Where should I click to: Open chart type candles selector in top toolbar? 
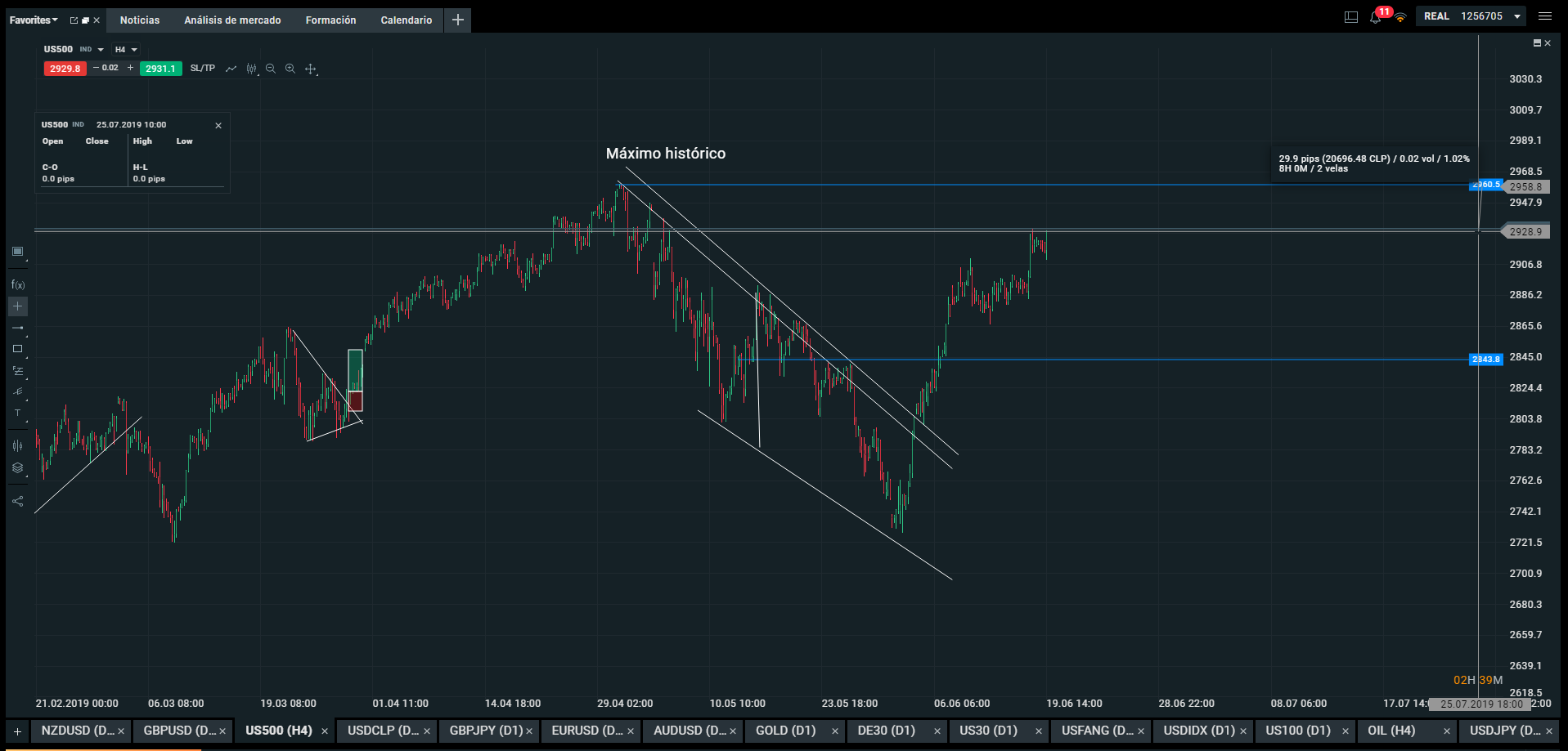251,69
